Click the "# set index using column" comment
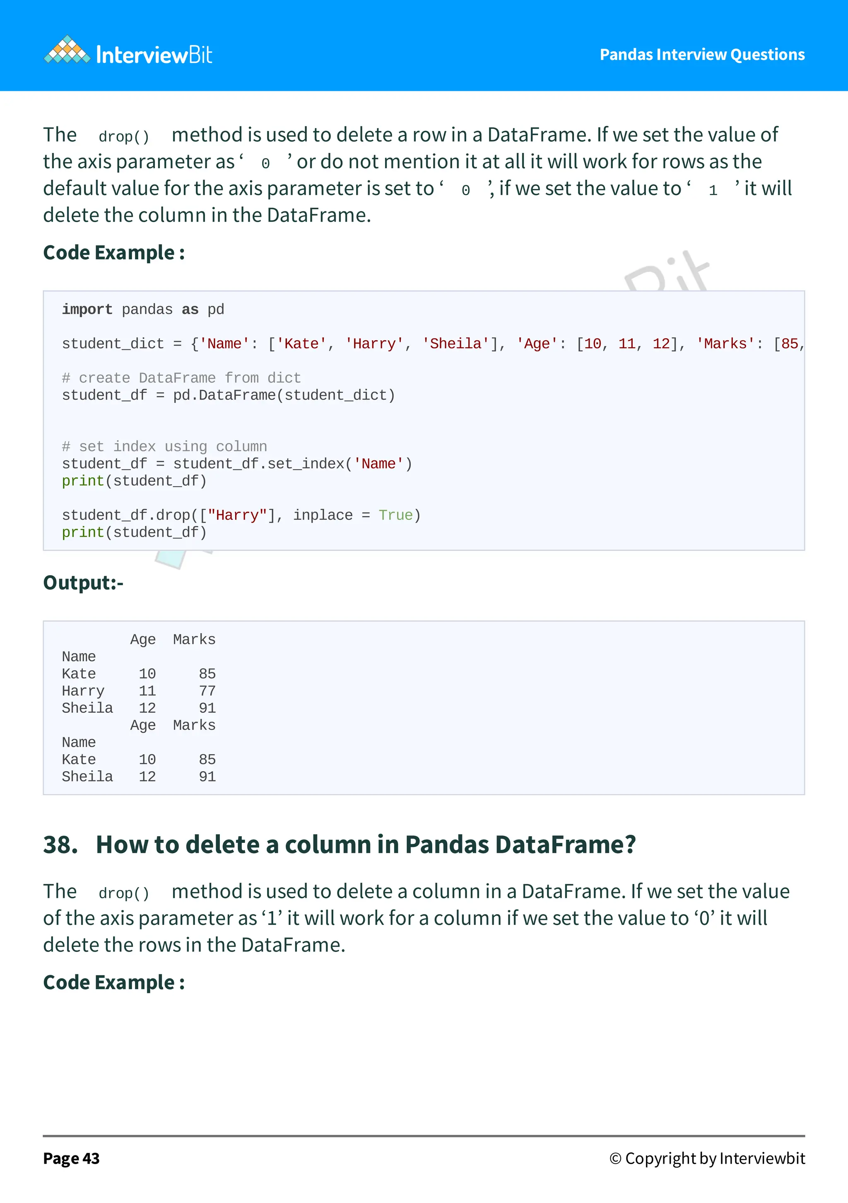Viewport: 848px width, 1203px height. pyautogui.click(x=164, y=446)
